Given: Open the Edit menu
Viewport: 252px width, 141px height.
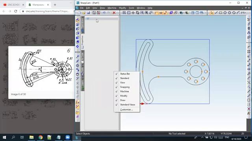Looking at the screenshot, I should point(88,8).
